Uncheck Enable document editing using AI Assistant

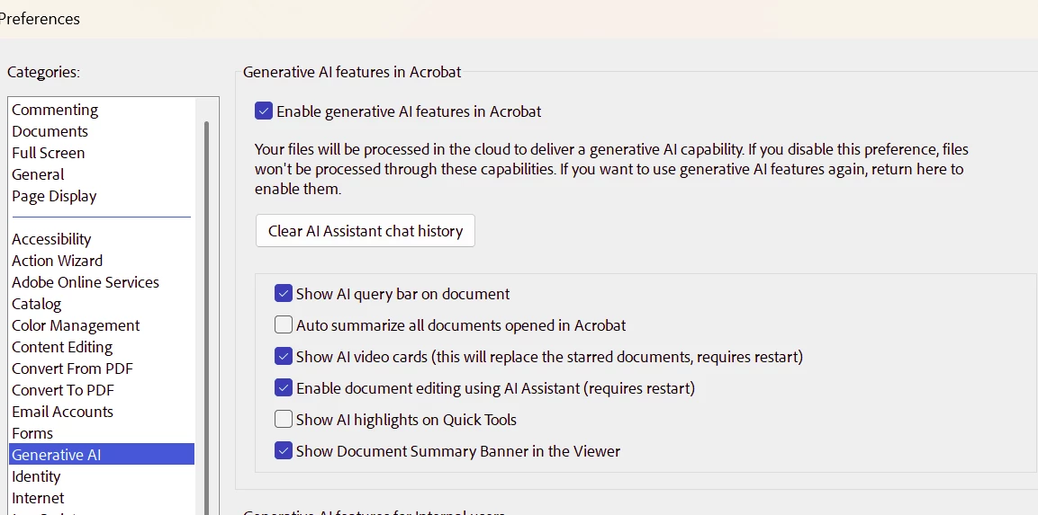(x=284, y=388)
